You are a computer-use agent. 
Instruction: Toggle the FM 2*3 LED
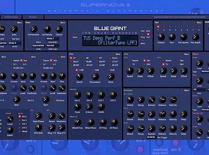click(25, 100)
